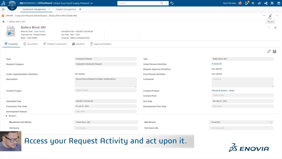This screenshot has width=282, height=159.
Task: Click the Description text area
Action: [x=105, y=82]
